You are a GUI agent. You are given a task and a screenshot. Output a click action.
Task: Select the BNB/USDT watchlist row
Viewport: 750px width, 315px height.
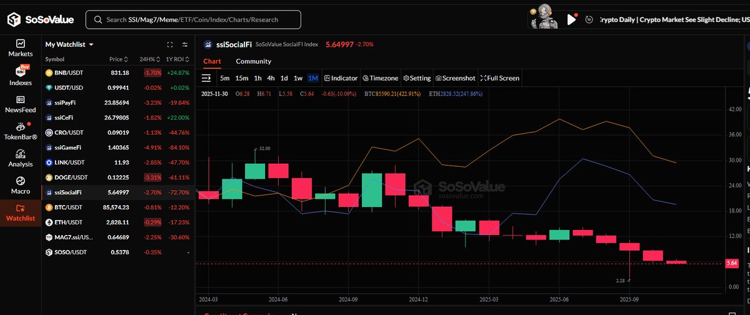coord(117,73)
